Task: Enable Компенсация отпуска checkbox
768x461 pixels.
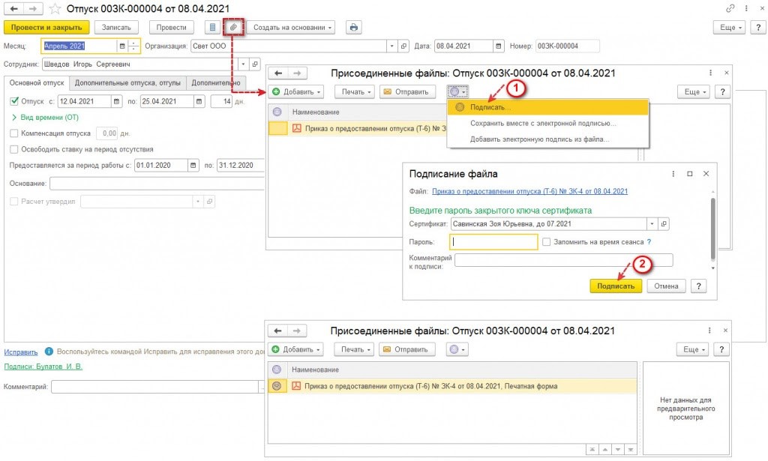Action: point(14,133)
